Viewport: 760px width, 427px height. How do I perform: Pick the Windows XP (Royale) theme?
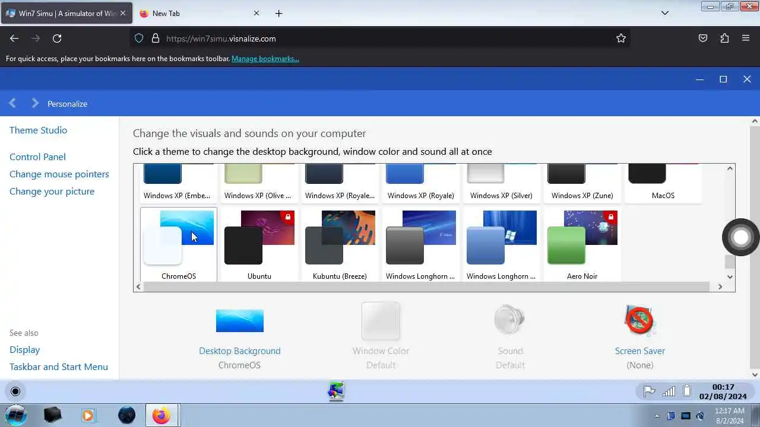[420, 183]
